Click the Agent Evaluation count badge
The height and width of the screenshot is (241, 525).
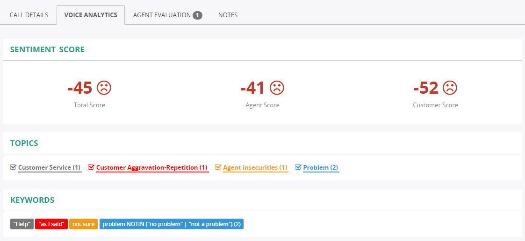pos(197,15)
